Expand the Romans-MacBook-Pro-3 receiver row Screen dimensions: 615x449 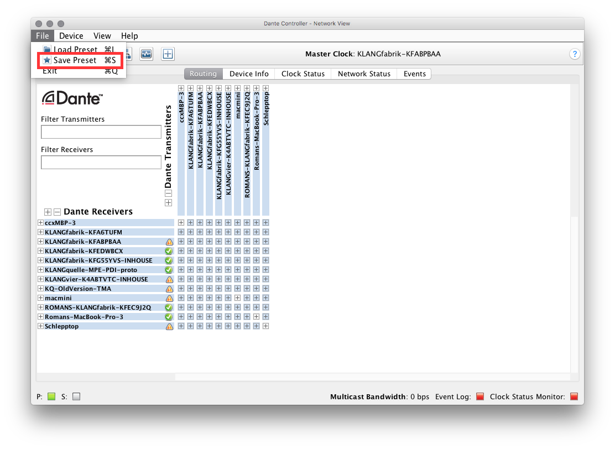point(40,316)
